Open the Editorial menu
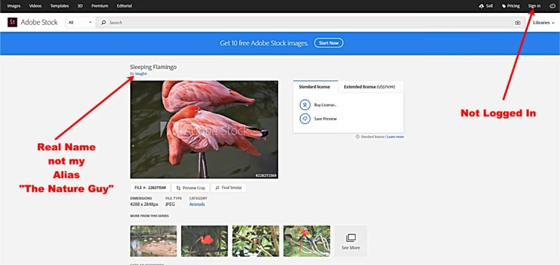 click(x=124, y=6)
